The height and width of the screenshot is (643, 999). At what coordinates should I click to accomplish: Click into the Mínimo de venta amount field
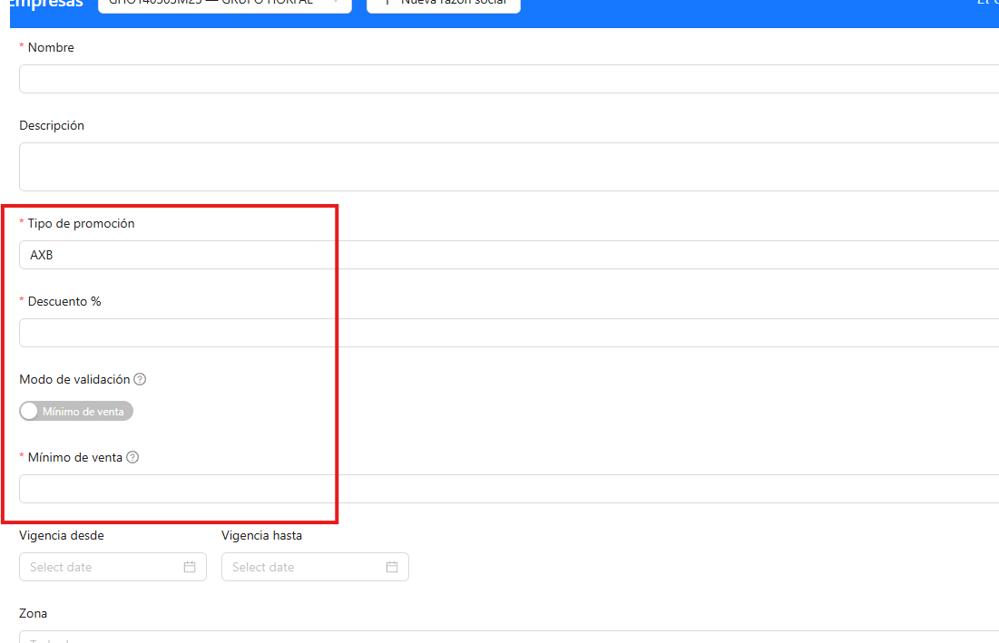pos(509,489)
